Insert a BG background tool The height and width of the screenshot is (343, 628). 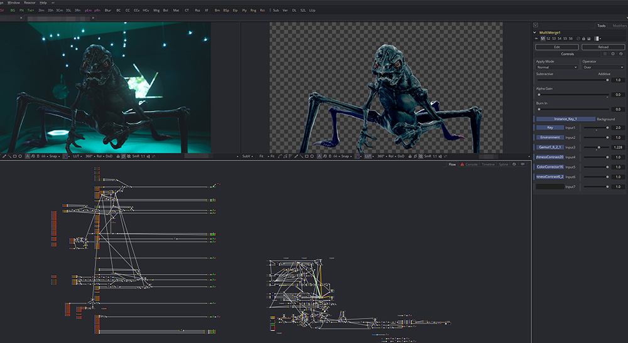coord(13,11)
